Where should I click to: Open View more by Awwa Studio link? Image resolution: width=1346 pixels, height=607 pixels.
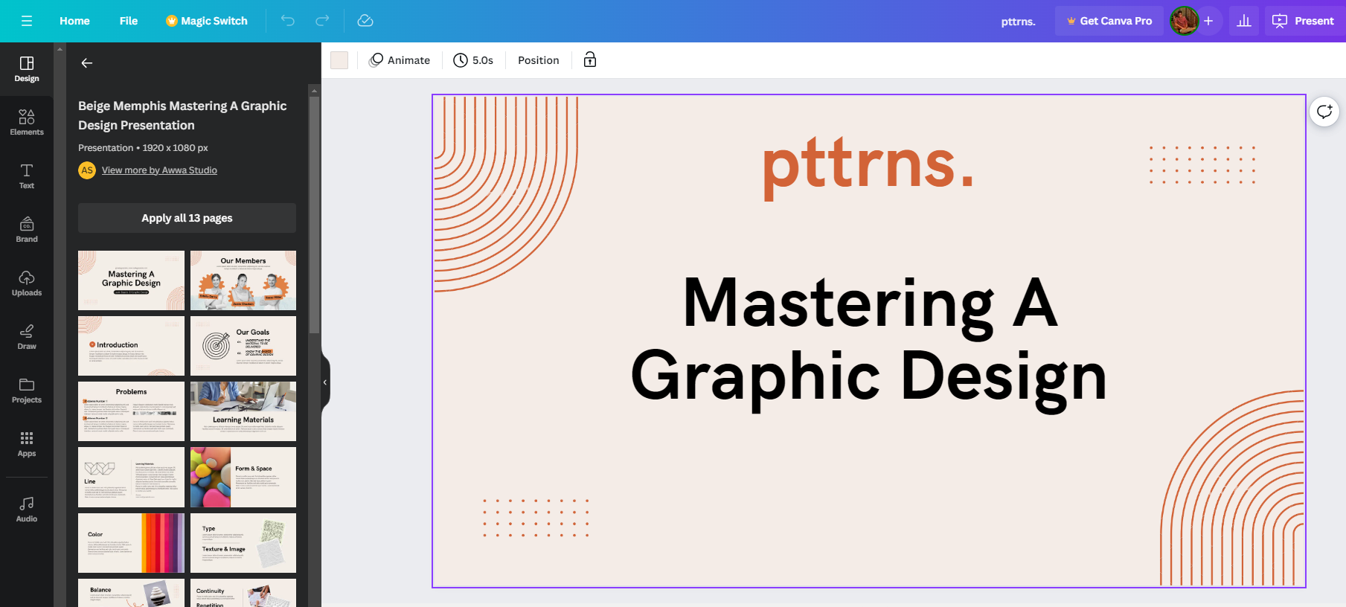pyautogui.click(x=159, y=170)
